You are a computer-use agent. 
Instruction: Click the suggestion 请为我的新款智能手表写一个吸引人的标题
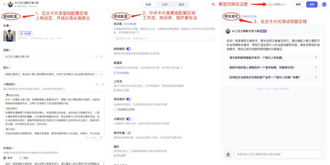(x=273, y=57)
